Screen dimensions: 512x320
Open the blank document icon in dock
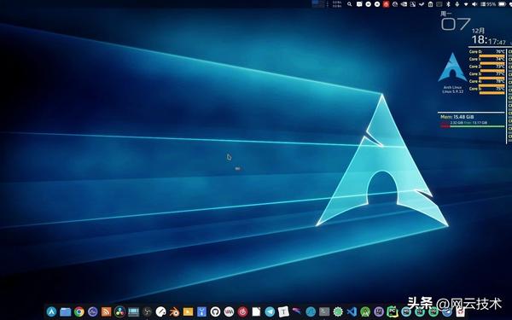coord(256,311)
